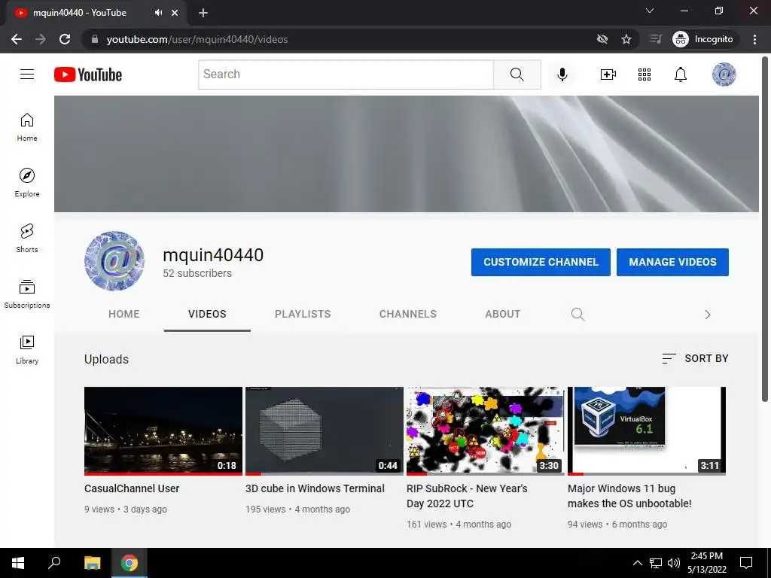Open Major Windows 11 bug video title

(x=629, y=496)
